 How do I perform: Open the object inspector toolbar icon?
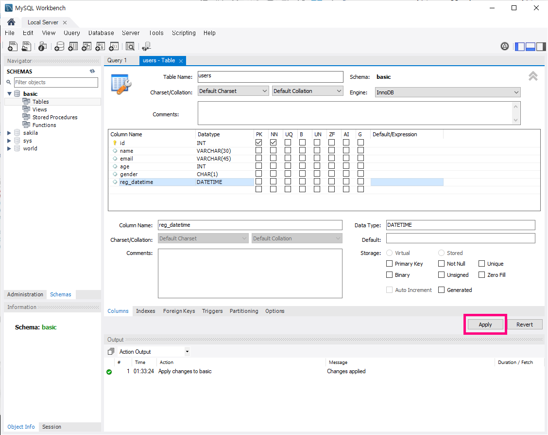tap(43, 46)
